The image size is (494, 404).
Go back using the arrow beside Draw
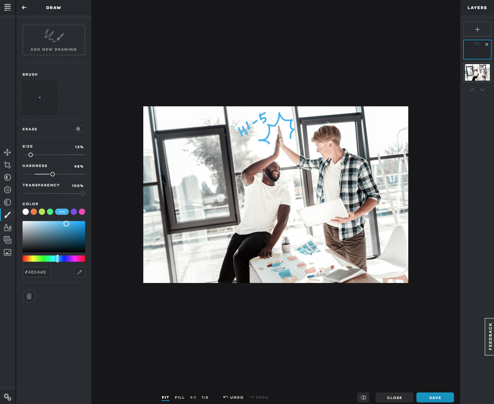click(24, 8)
